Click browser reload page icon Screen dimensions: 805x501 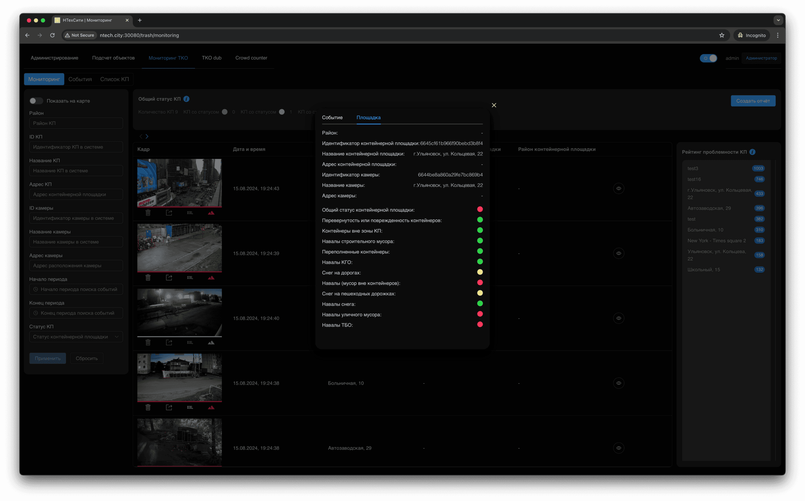coord(52,35)
